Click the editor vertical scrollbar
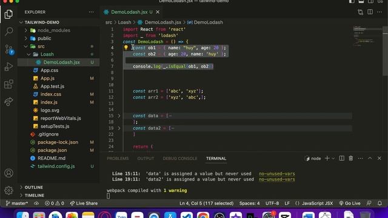The width and height of the screenshot is (388, 218). (385, 51)
